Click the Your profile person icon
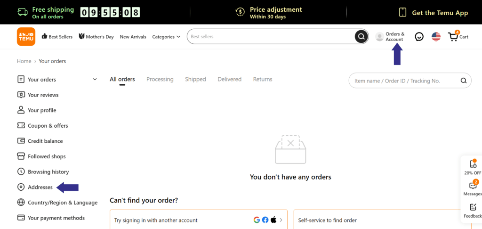This screenshot has width=482, height=229. (x=21, y=110)
